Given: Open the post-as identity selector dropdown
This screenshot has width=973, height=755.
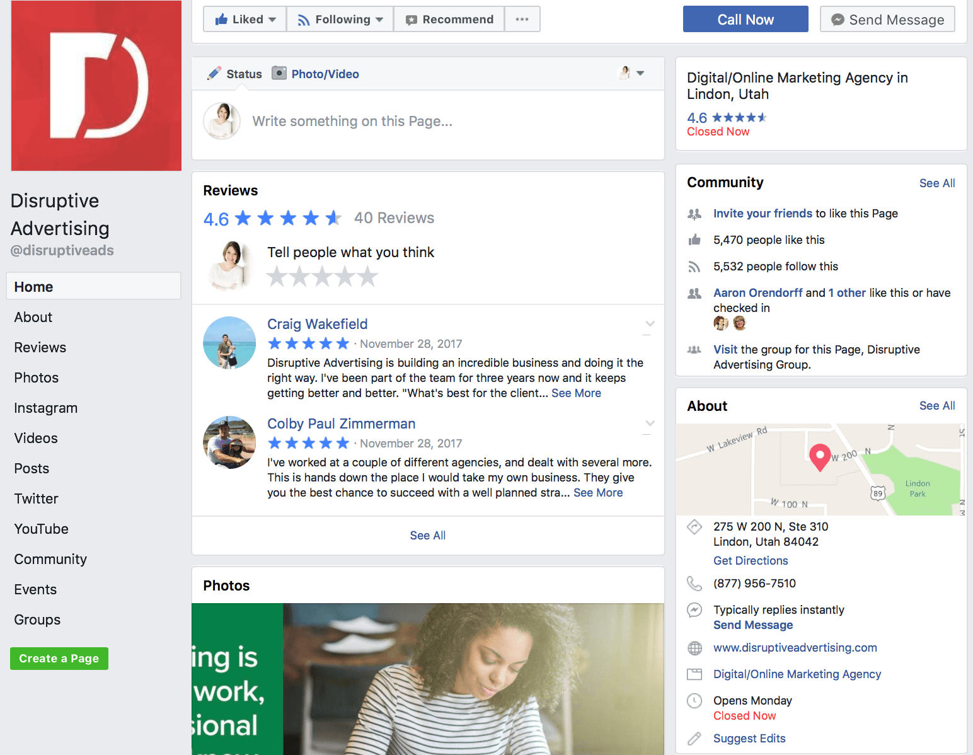Looking at the screenshot, I should [631, 73].
